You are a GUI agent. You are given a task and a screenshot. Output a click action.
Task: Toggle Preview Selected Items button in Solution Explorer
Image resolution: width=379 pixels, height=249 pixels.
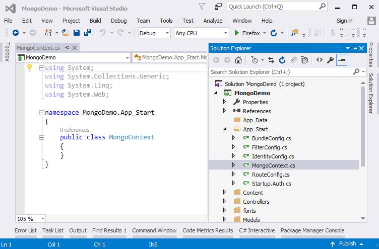pos(342,60)
